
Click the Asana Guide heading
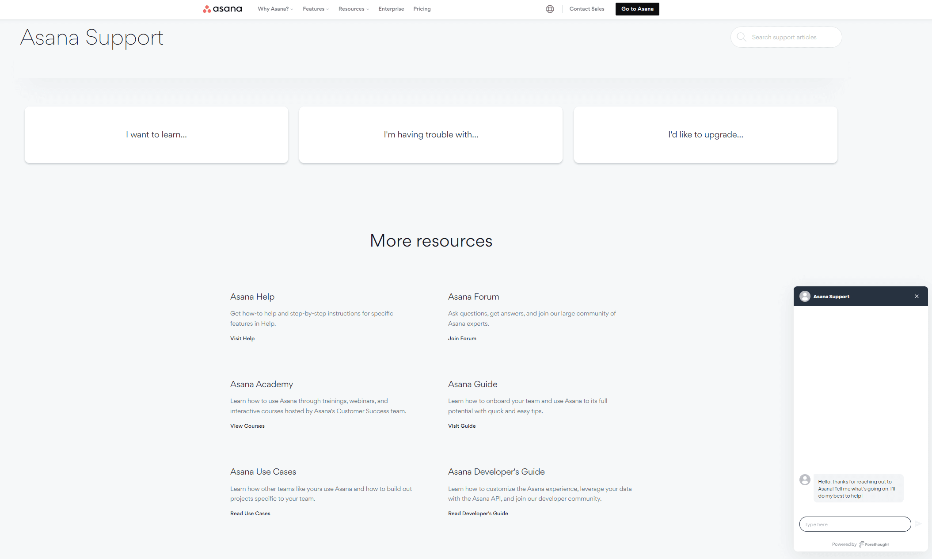tap(472, 384)
